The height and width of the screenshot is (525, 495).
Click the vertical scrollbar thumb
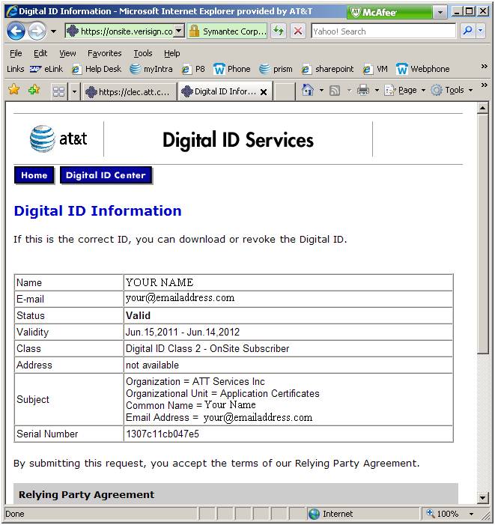482,234
